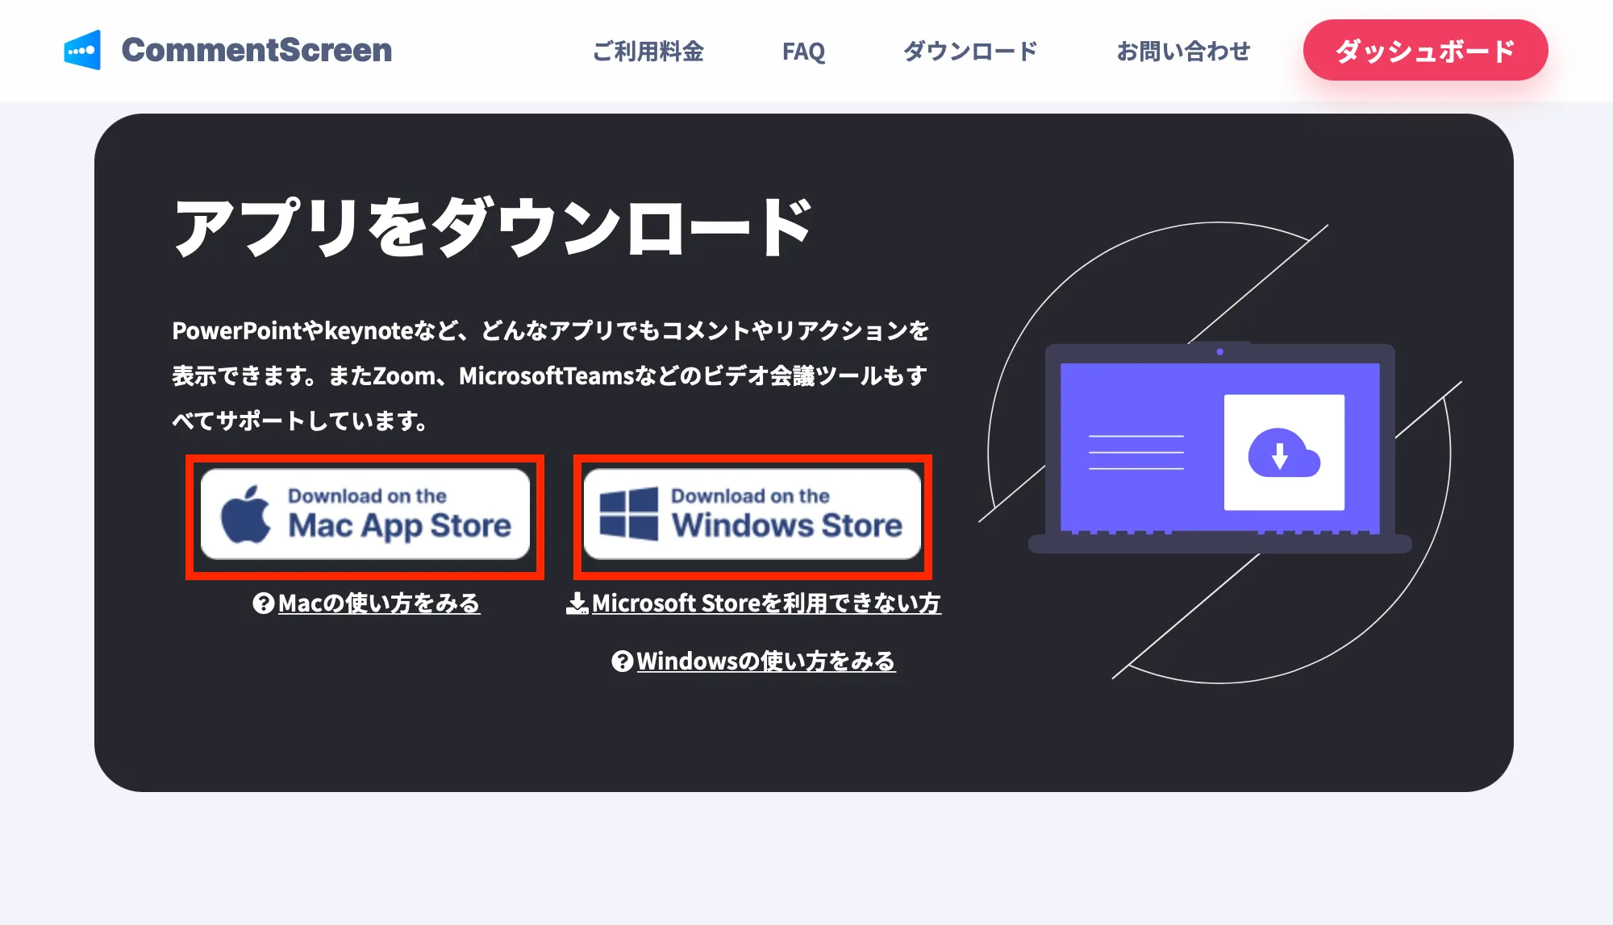Open the FAQ menu item
1613x925 pixels.
click(803, 52)
